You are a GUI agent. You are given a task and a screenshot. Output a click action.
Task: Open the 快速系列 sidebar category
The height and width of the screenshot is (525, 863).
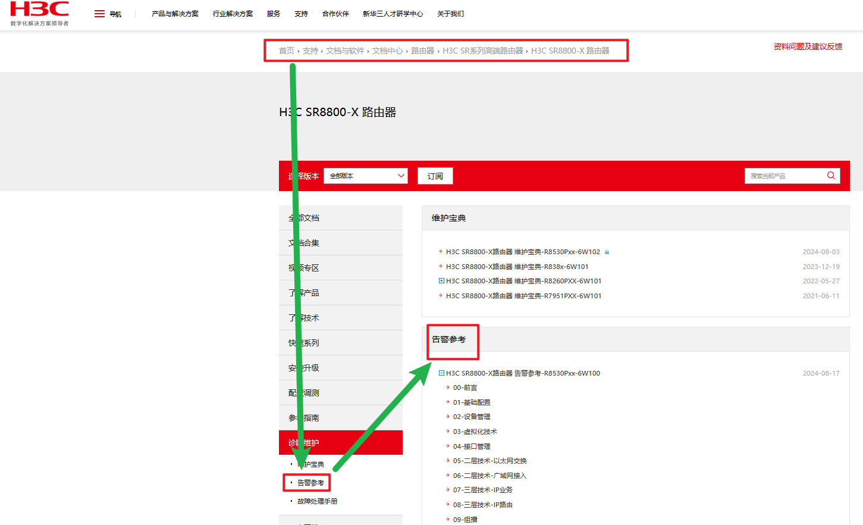341,343
